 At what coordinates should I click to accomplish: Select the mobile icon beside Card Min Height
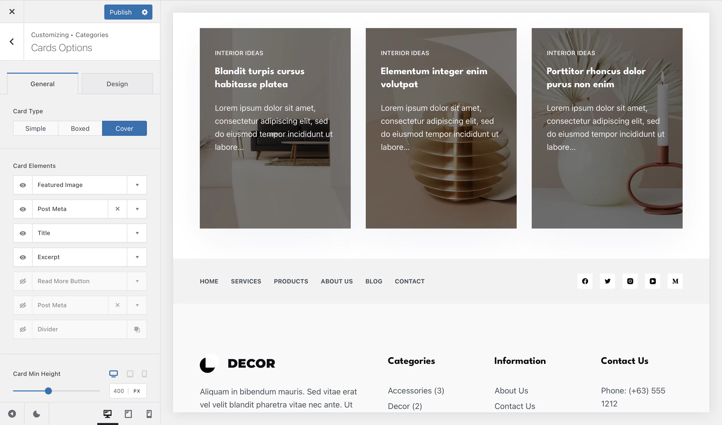(x=144, y=374)
